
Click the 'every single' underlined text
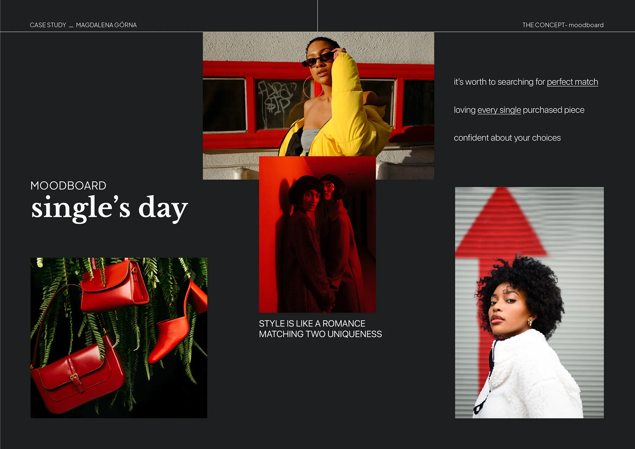click(x=499, y=110)
